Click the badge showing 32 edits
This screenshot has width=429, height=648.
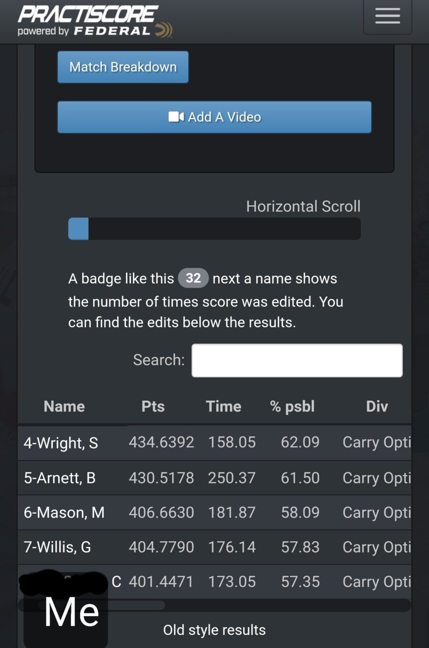[x=193, y=278]
